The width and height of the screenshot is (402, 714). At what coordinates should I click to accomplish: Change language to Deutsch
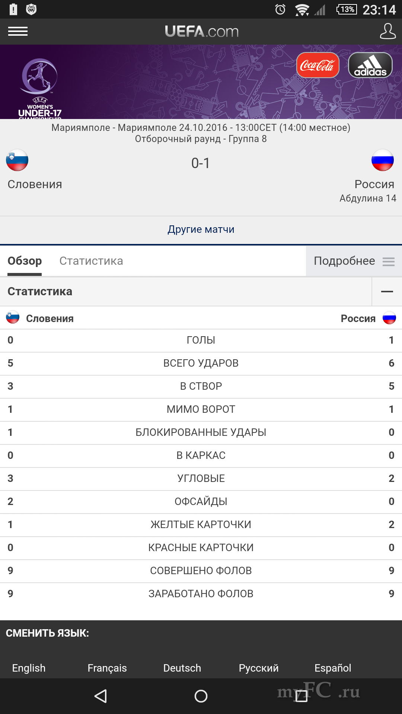click(x=182, y=668)
